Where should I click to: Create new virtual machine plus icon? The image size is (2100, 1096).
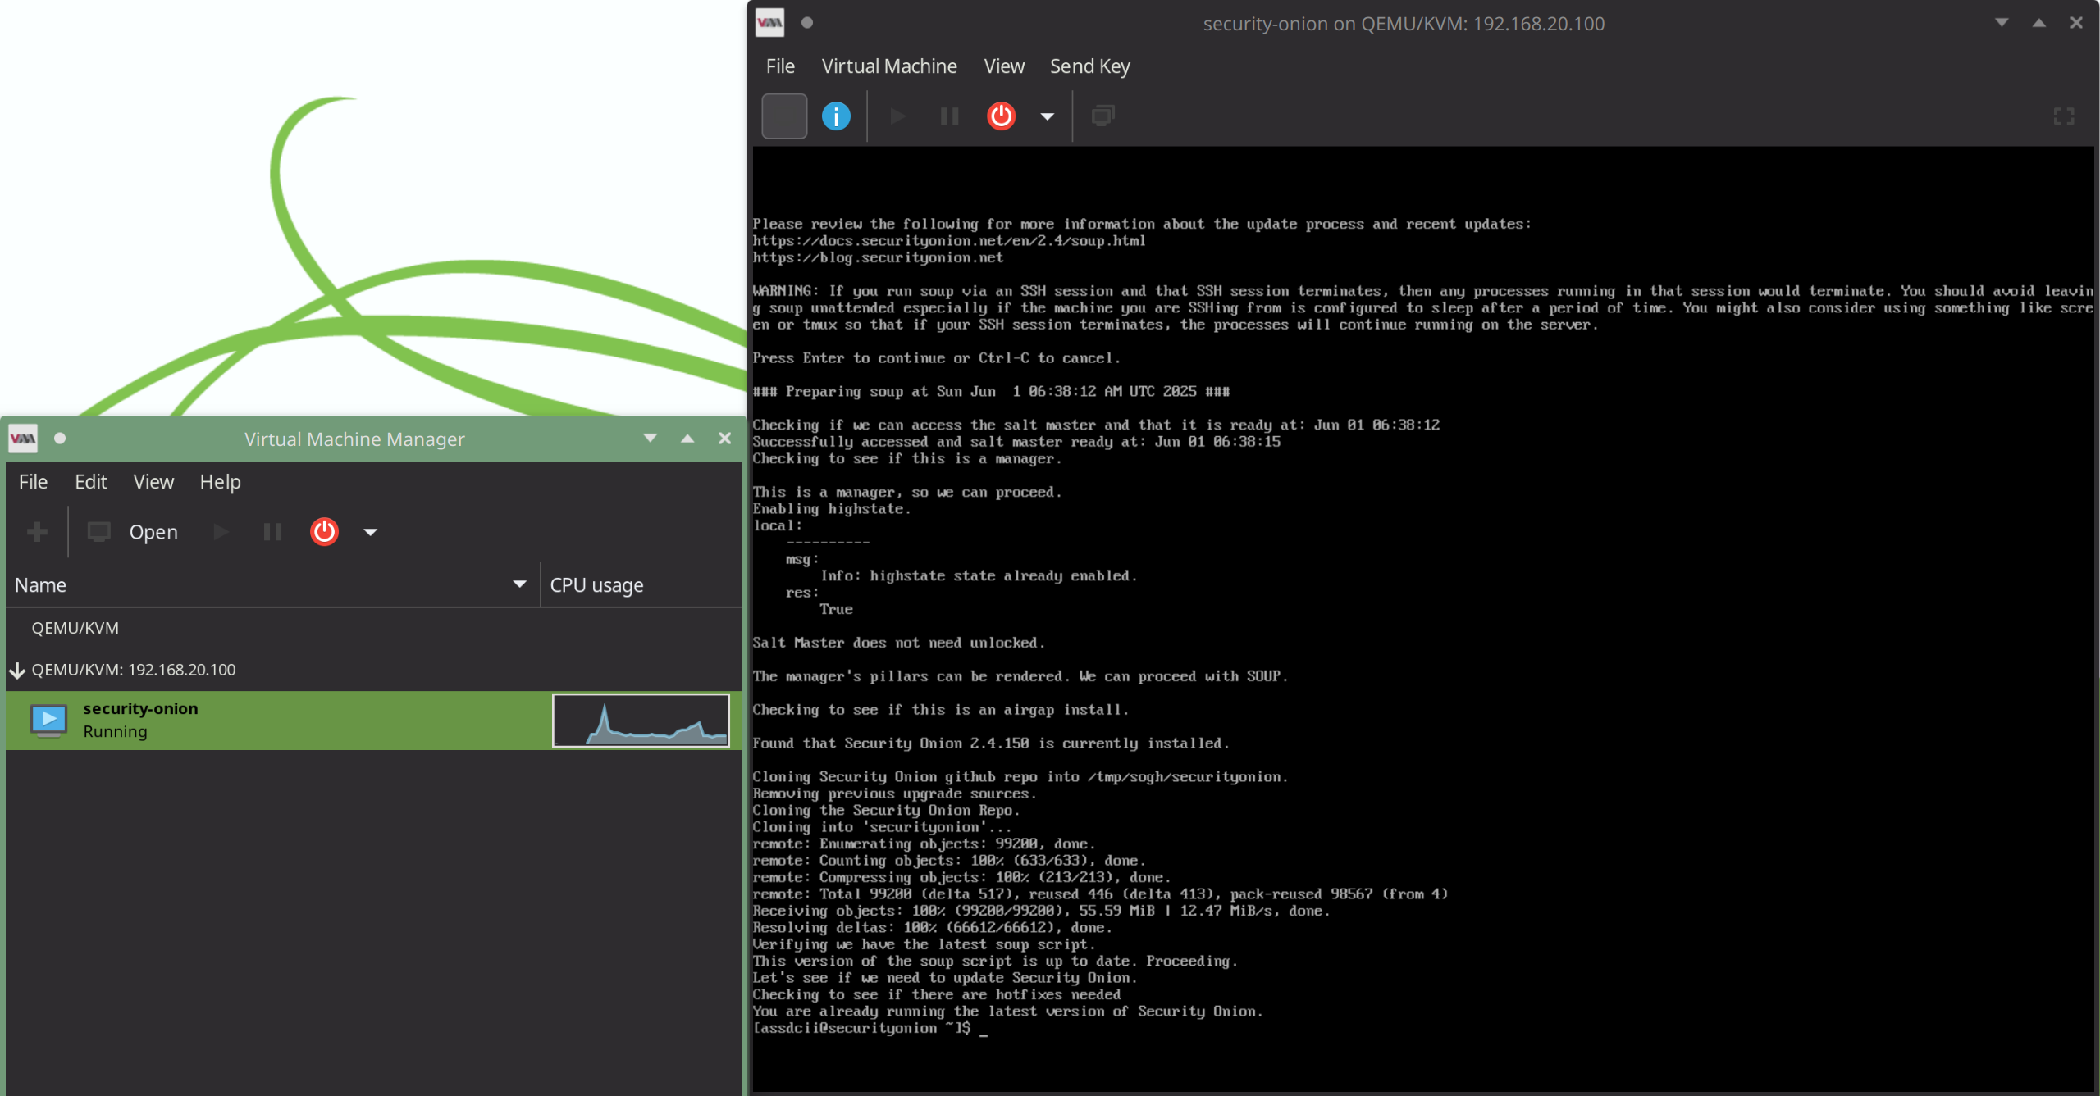pos(37,532)
